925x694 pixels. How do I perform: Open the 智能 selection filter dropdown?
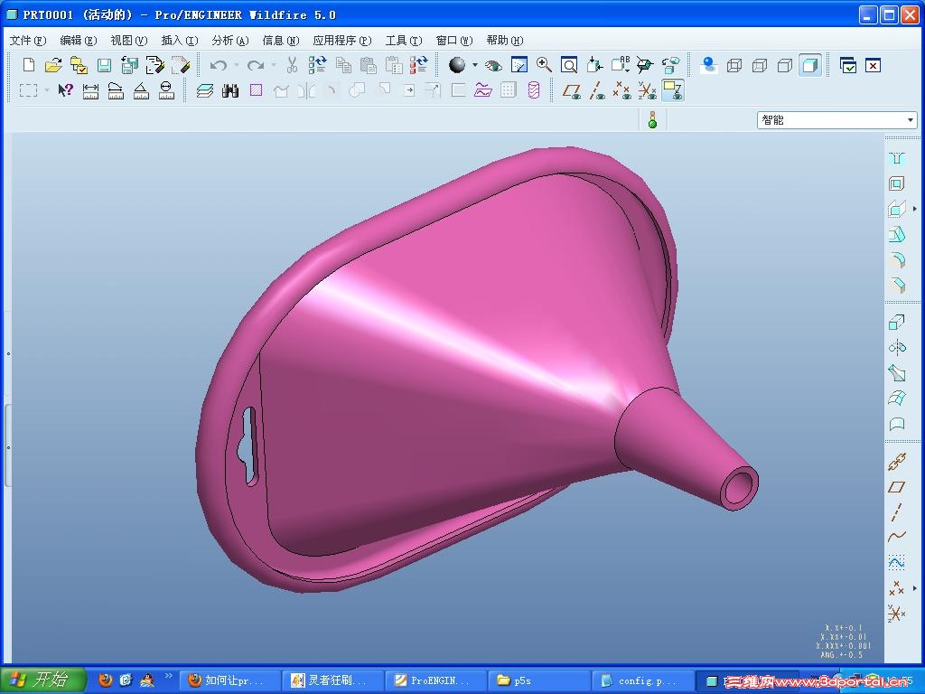(836, 120)
